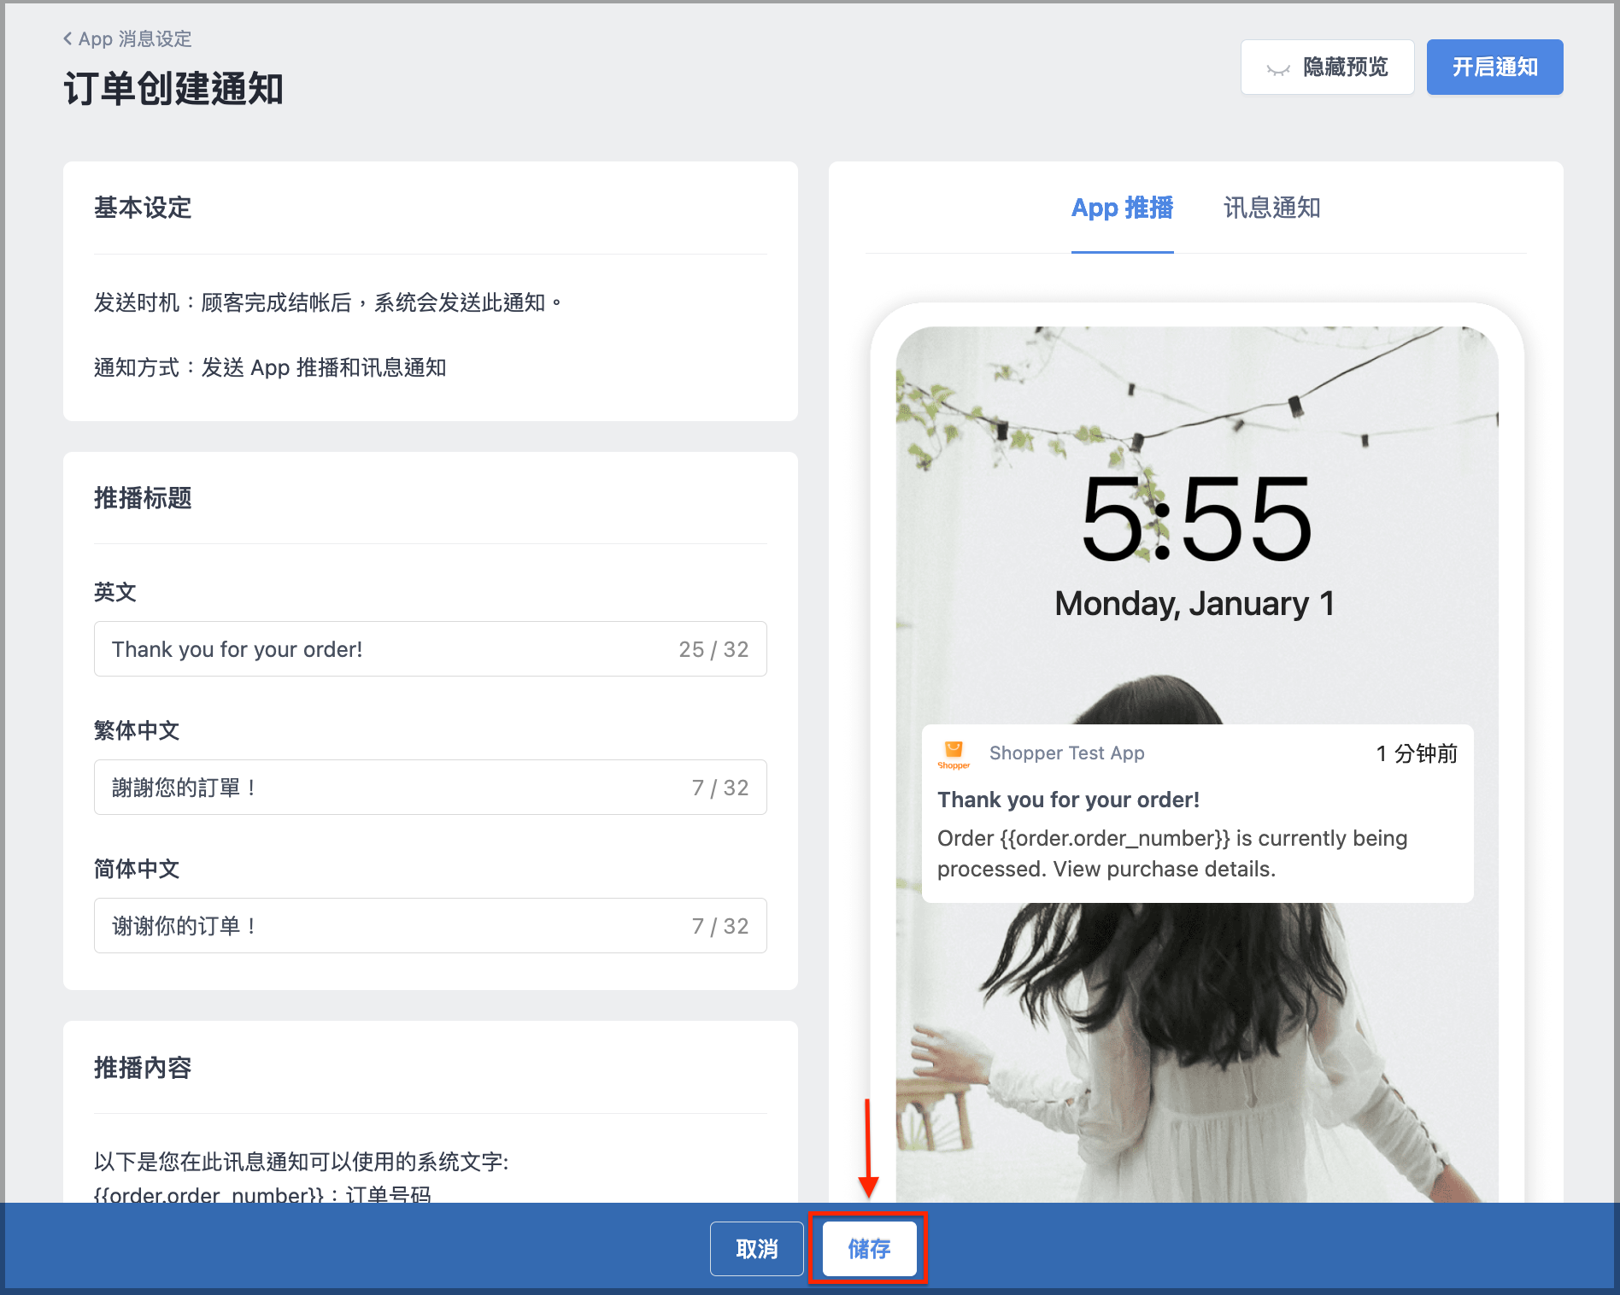
Task: Click the 基本设定 section heading
Action: click(143, 208)
